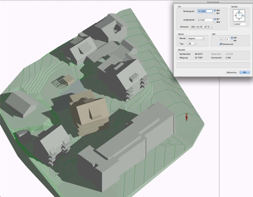Click the OK button

tap(244, 72)
